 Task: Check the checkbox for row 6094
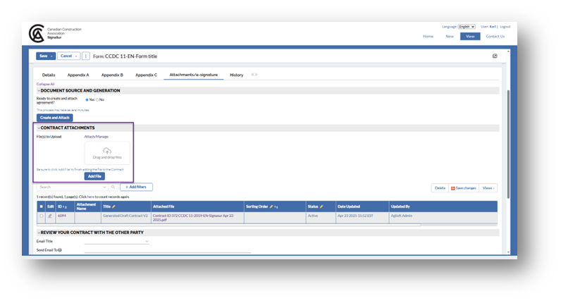41,216
